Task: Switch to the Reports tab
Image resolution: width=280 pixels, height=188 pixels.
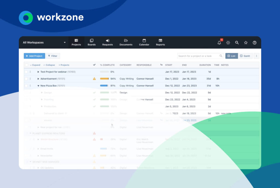Action: coord(160,42)
